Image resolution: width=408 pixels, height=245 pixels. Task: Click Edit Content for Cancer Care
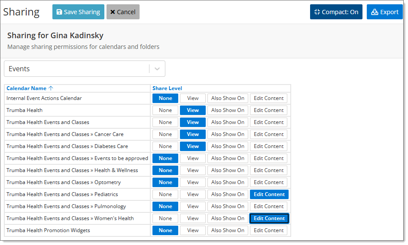tap(268, 134)
